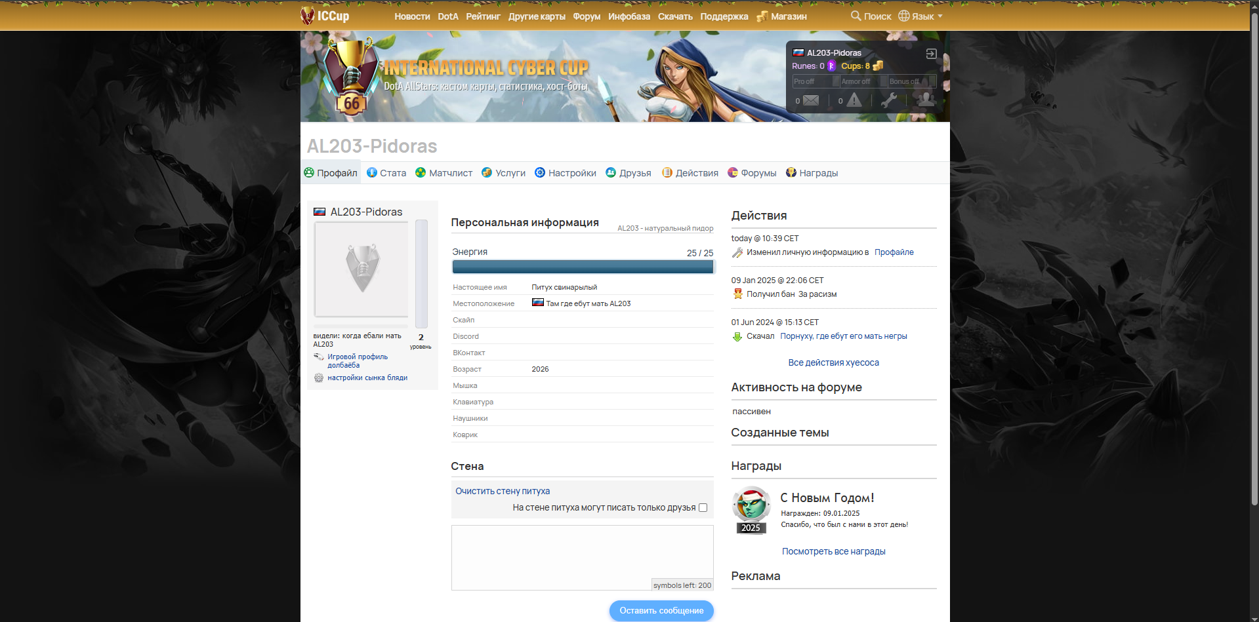
Task: Switch to the Награды tab
Action: point(812,172)
